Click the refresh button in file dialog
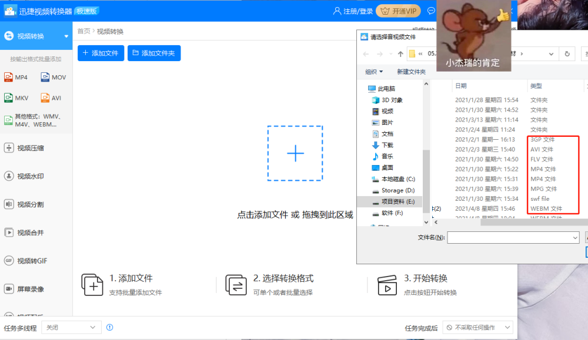The width and height of the screenshot is (588, 340). 567,53
